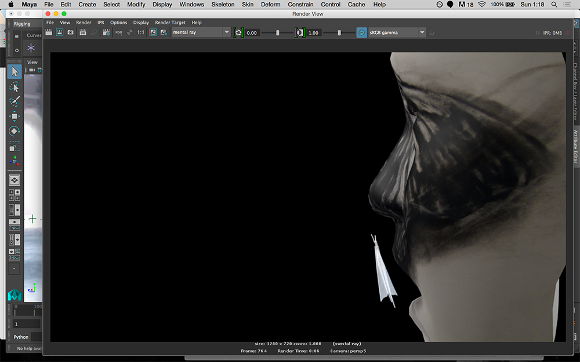The image size is (580, 362).
Task: Click the Redo Previous Render icon
Action: pos(49,32)
